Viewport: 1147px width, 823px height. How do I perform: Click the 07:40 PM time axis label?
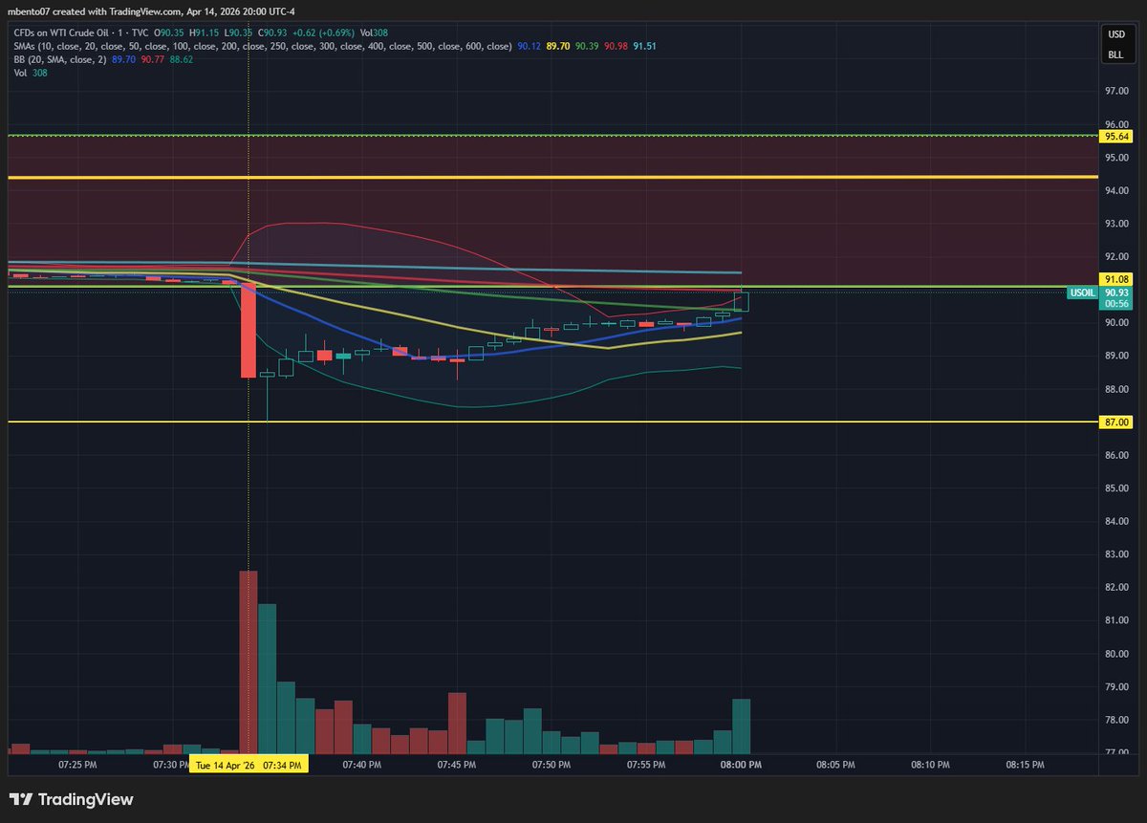[361, 766]
